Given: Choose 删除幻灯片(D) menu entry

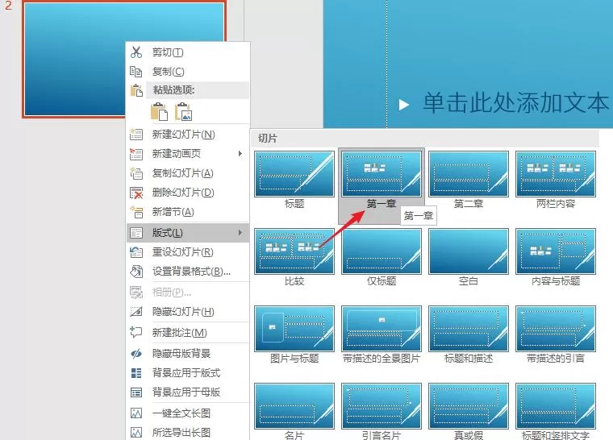Looking at the screenshot, I should [188, 193].
